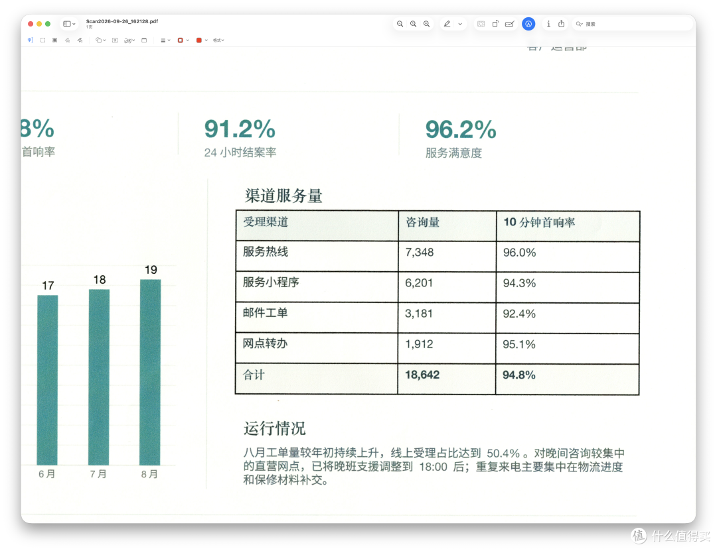
Task: Click the file title Scan2026-09-26_162128.pdf
Action: (x=122, y=21)
